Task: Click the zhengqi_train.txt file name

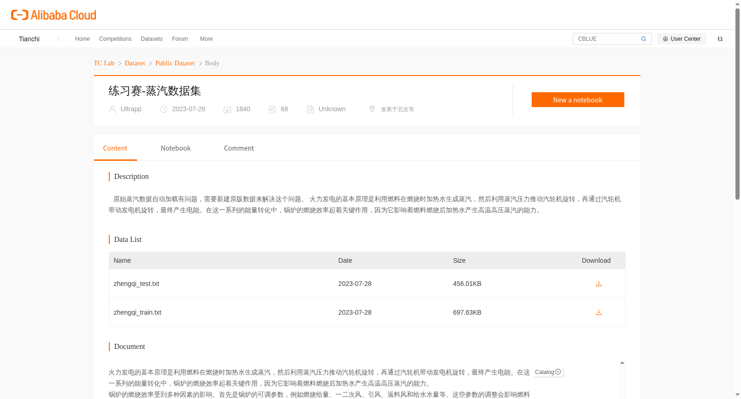Action: pyautogui.click(x=138, y=312)
